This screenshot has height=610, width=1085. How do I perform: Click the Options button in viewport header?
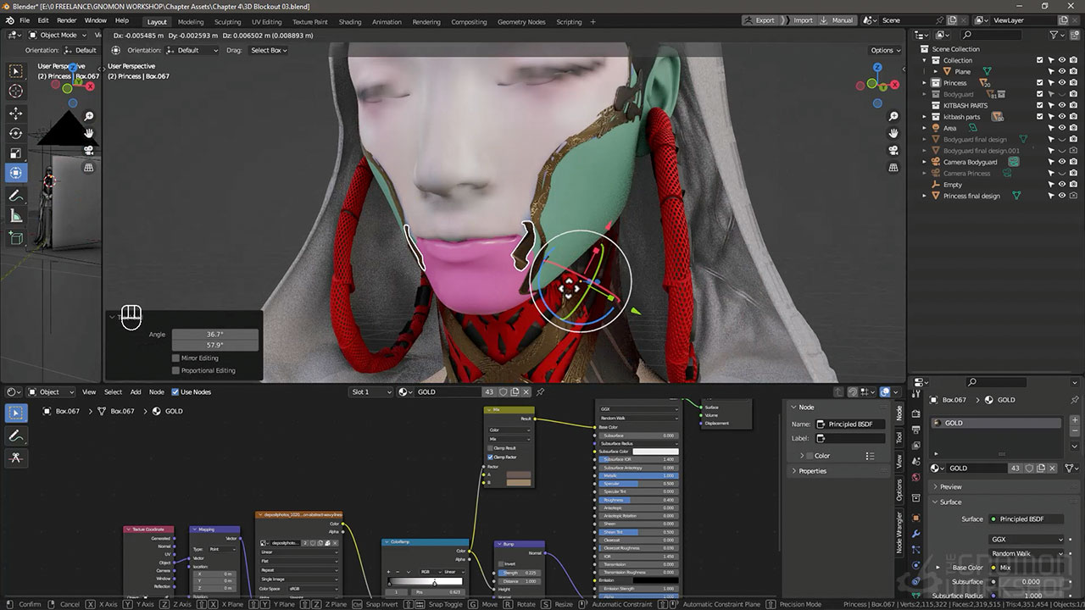[x=885, y=50]
